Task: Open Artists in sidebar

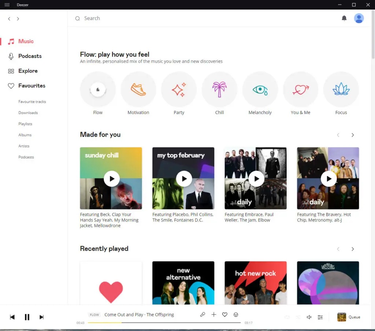Action: (x=24, y=146)
